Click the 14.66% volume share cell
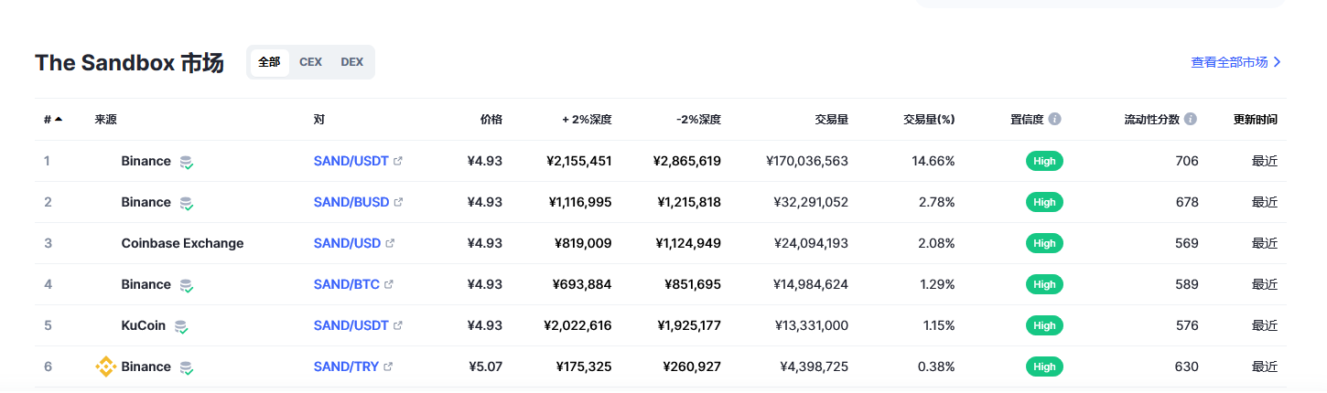This screenshot has width=1327, height=393. click(x=933, y=161)
